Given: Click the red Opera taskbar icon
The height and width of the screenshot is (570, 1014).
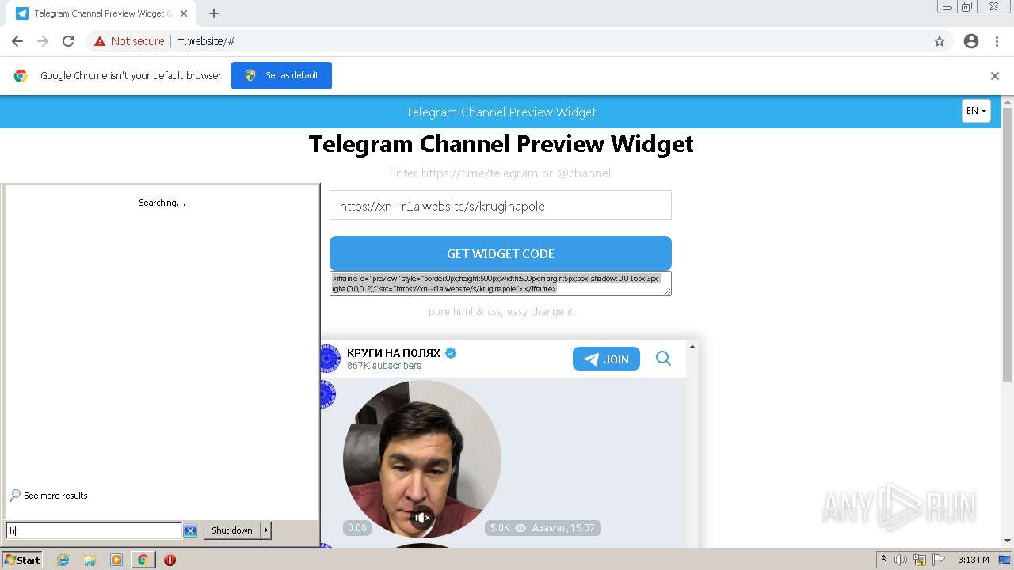Looking at the screenshot, I should click(170, 560).
